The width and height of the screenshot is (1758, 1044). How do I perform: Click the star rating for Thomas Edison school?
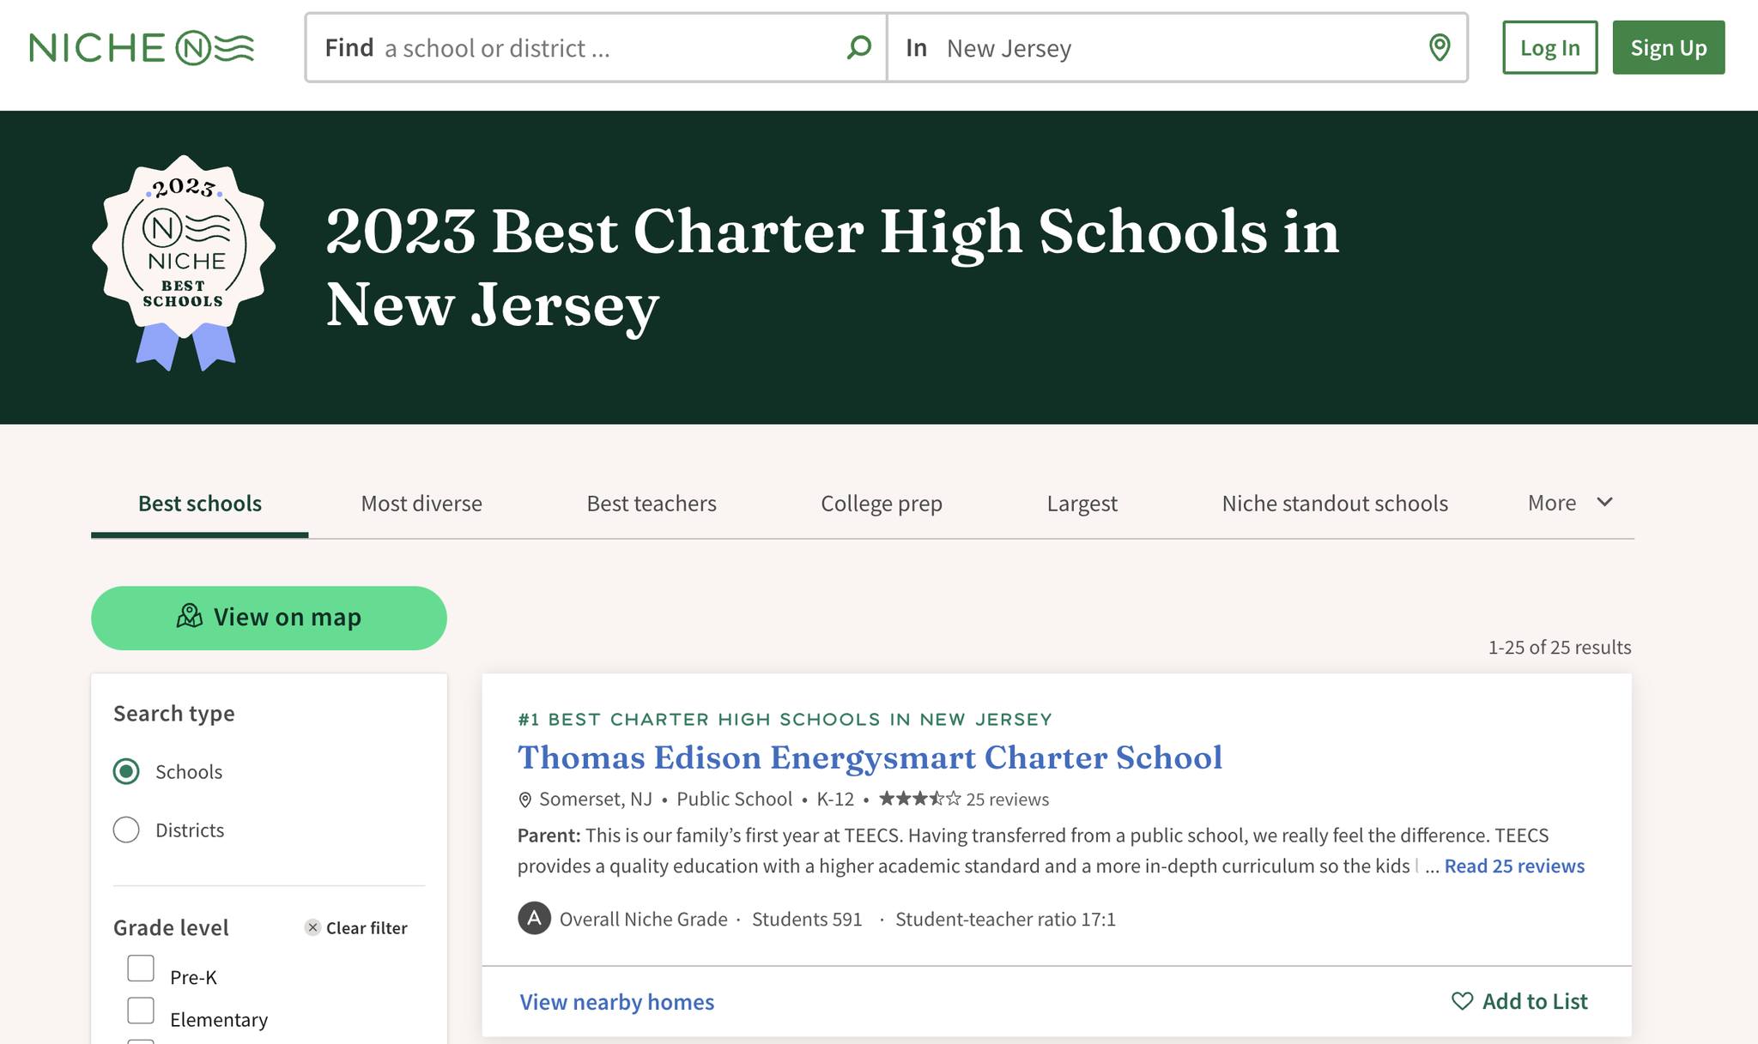point(919,799)
